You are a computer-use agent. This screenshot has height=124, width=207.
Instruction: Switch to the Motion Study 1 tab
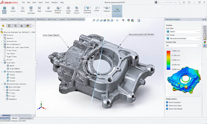pyautogui.click(x=26, y=118)
